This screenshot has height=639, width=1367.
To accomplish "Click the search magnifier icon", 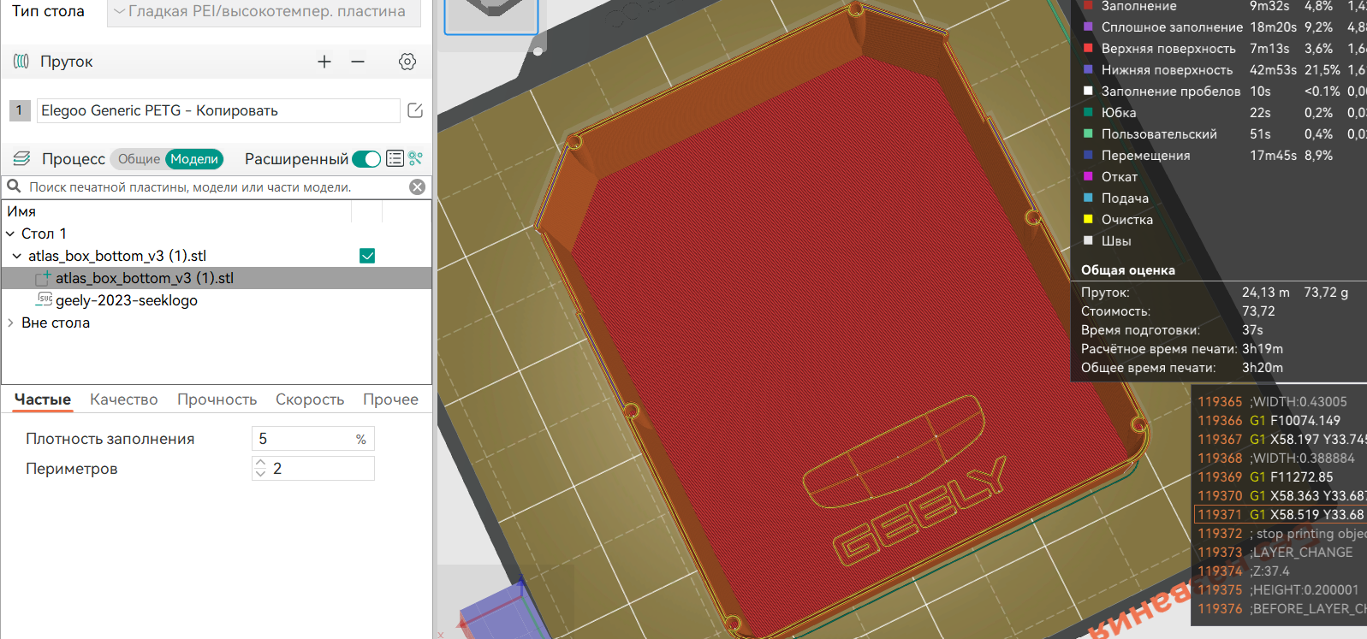I will pyautogui.click(x=14, y=186).
